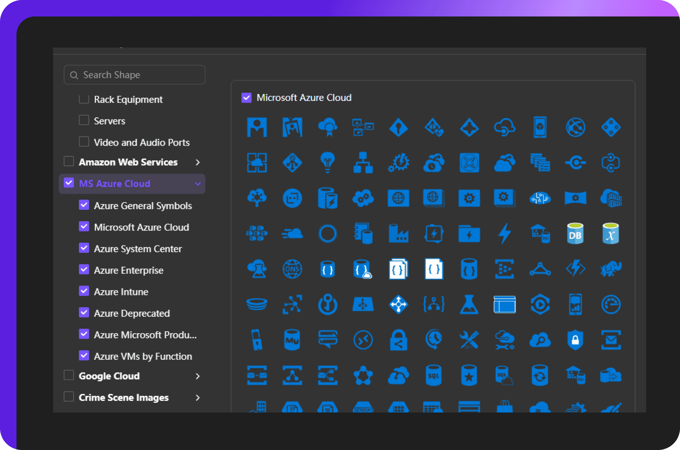The width and height of the screenshot is (680, 450).
Task: Choose the blue elephant HDInsight icon
Action: click(x=611, y=269)
